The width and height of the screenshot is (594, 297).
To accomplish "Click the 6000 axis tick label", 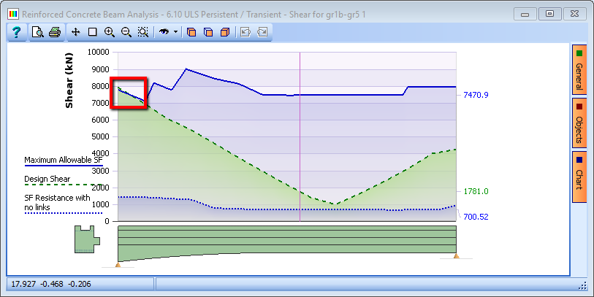I will (100, 120).
